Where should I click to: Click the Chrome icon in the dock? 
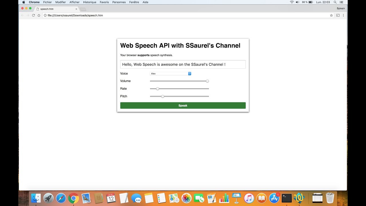point(73,198)
